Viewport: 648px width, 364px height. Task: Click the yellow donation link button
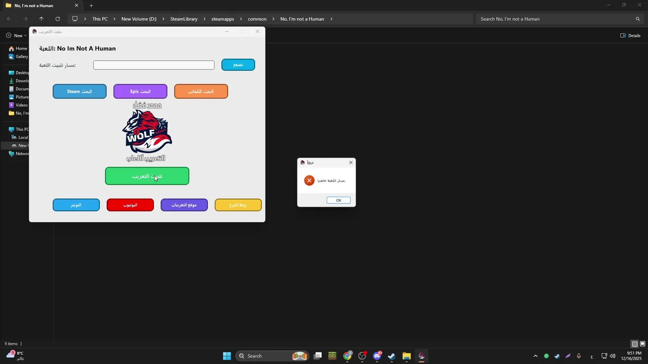(x=238, y=205)
